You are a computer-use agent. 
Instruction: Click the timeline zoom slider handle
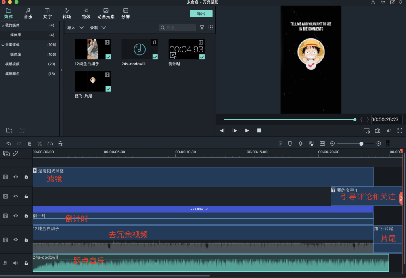[361, 144]
